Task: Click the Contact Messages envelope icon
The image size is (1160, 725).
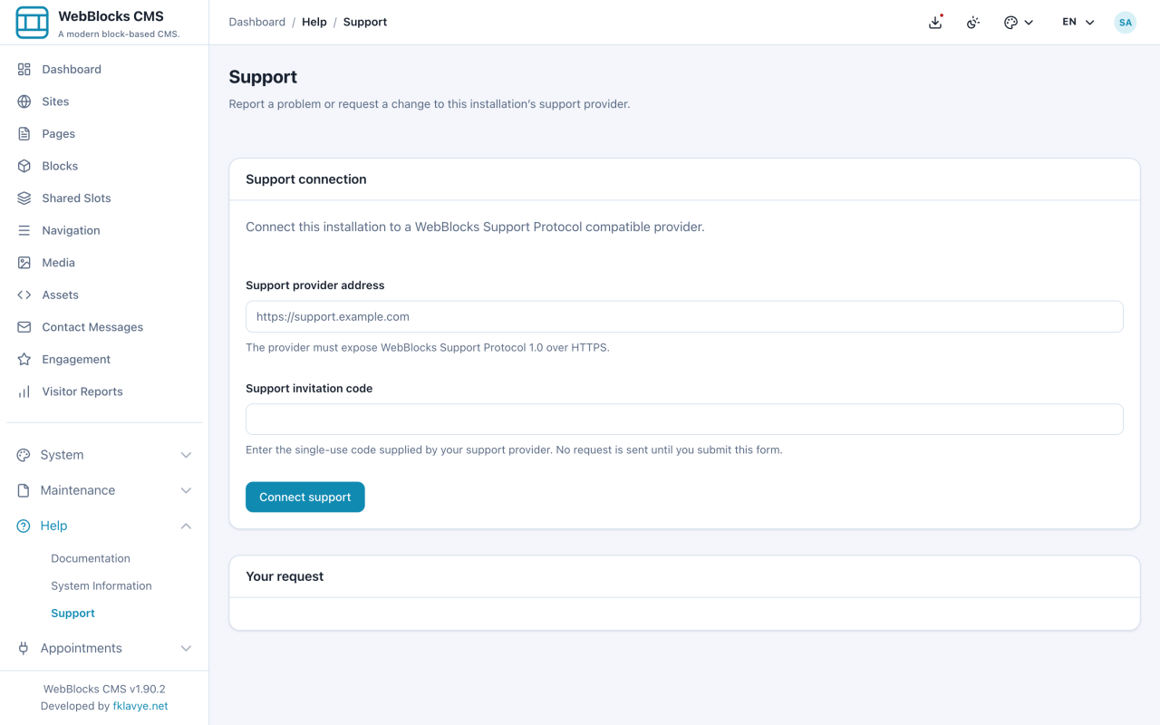Action: 24,327
